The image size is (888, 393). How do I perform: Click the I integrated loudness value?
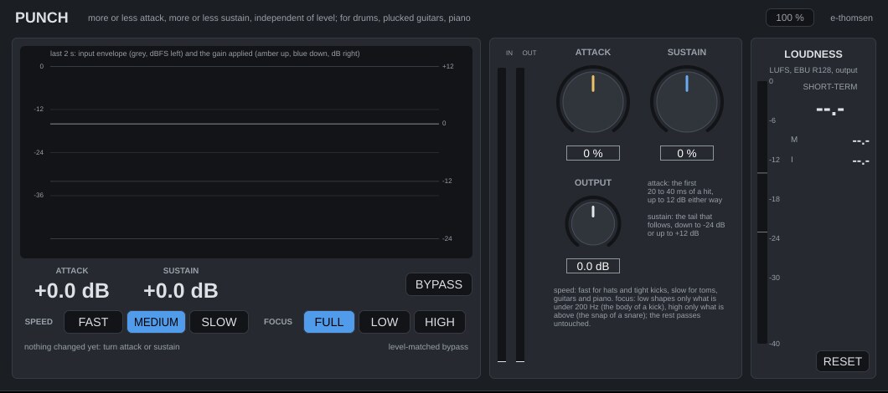tap(861, 161)
